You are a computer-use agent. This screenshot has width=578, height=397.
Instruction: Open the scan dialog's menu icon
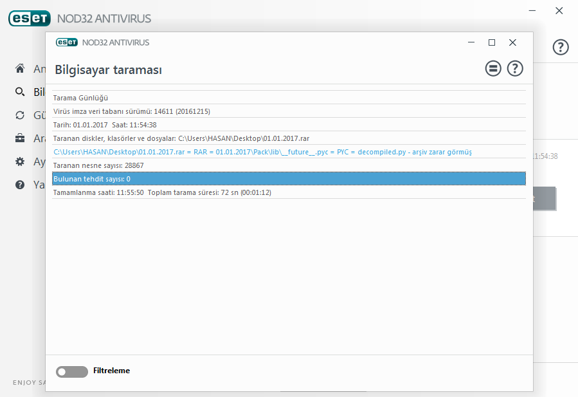(493, 69)
